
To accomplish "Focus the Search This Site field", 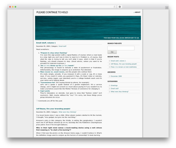I will (x=121, y=48).
